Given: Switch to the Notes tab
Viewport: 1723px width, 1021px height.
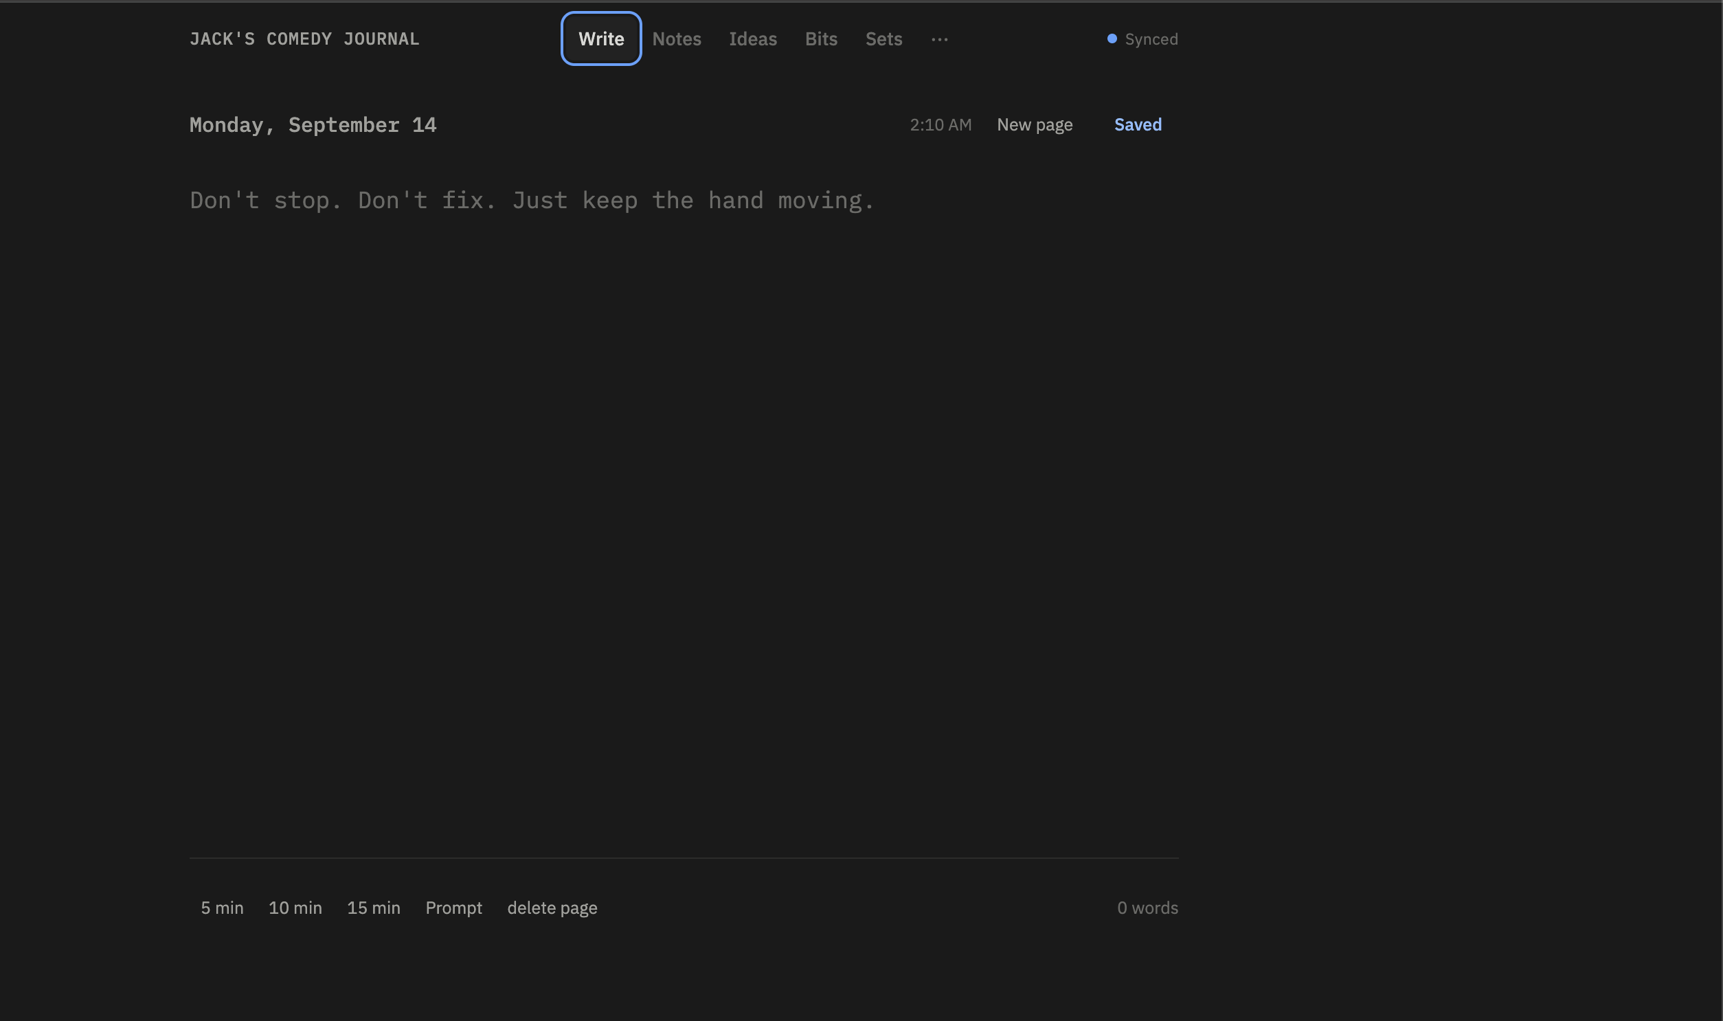Looking at the screenshot, I should pyautogui.click(x=676, y=38).
